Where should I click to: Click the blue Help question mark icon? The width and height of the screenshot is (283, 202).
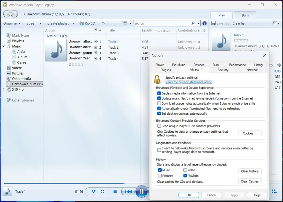click(x=205, y=23)
